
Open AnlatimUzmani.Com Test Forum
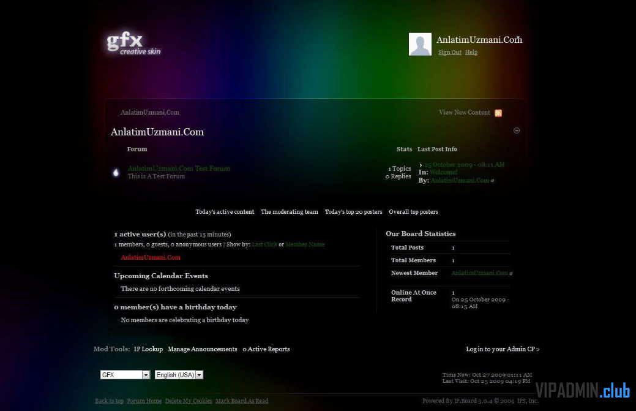(x=179, y=168)
